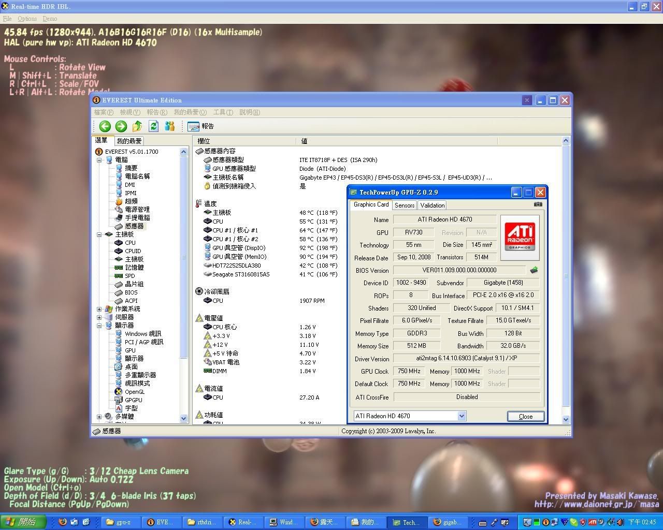
Task: Select OpenGL item in EVEREST tree
Action: click(x=134, y=392)
